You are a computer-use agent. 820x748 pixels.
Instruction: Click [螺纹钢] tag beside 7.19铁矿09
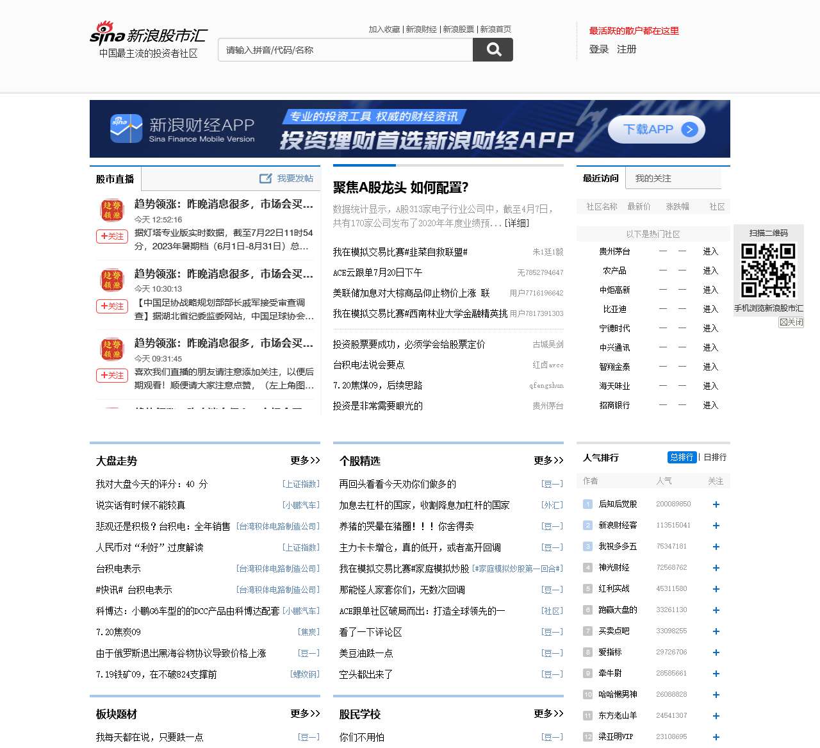coord(305,674)
